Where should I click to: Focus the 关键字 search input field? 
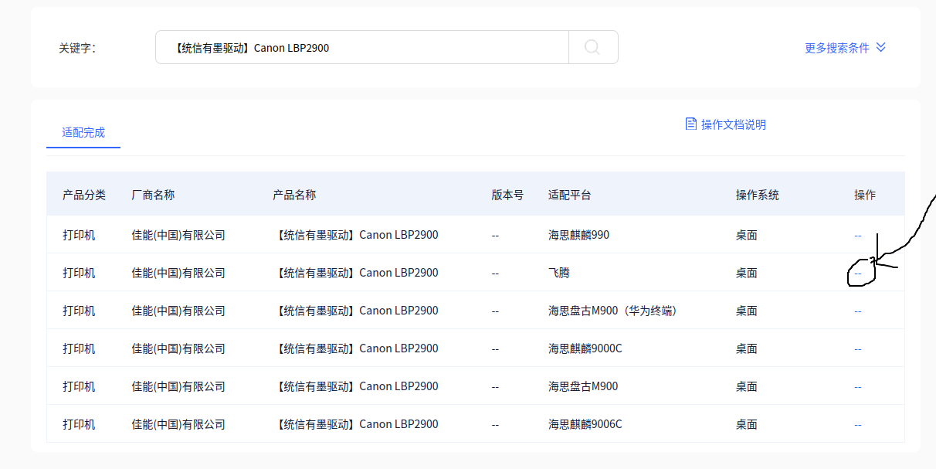(362, 47)
